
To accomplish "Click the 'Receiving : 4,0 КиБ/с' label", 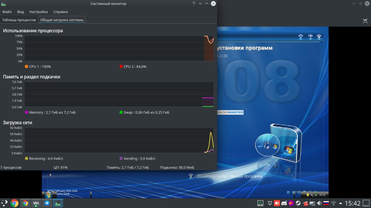I will point(46,159).
